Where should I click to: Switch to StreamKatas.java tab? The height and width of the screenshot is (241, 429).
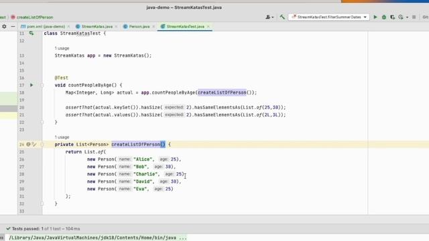point(95,27)
